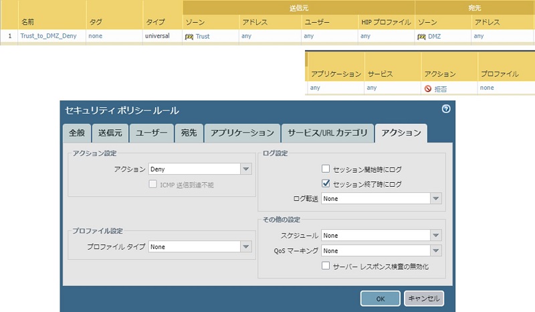Enable セッション開始時にログ checkbox
Screen dimensions: 535x312
pos(326,169)
